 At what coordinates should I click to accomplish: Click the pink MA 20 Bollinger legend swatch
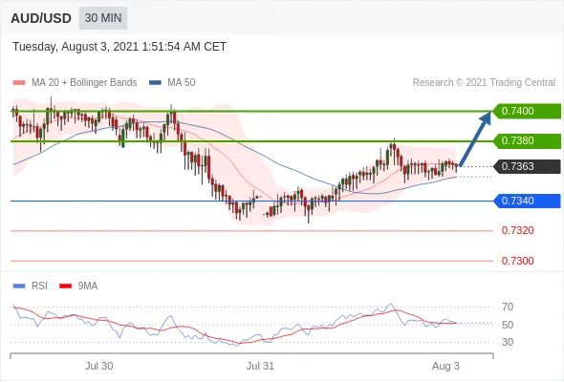(x=19, y=83)
